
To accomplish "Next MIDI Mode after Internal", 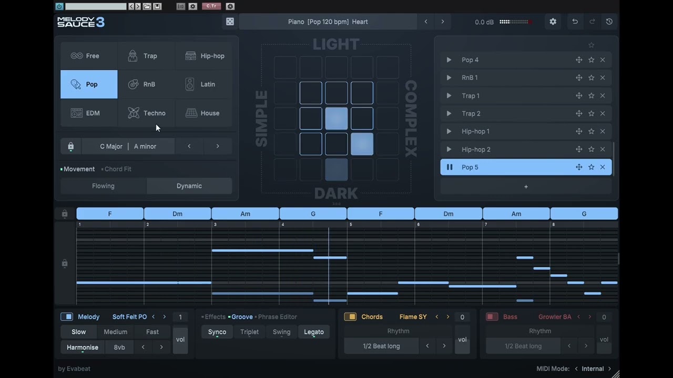I will tap(609, 369).
